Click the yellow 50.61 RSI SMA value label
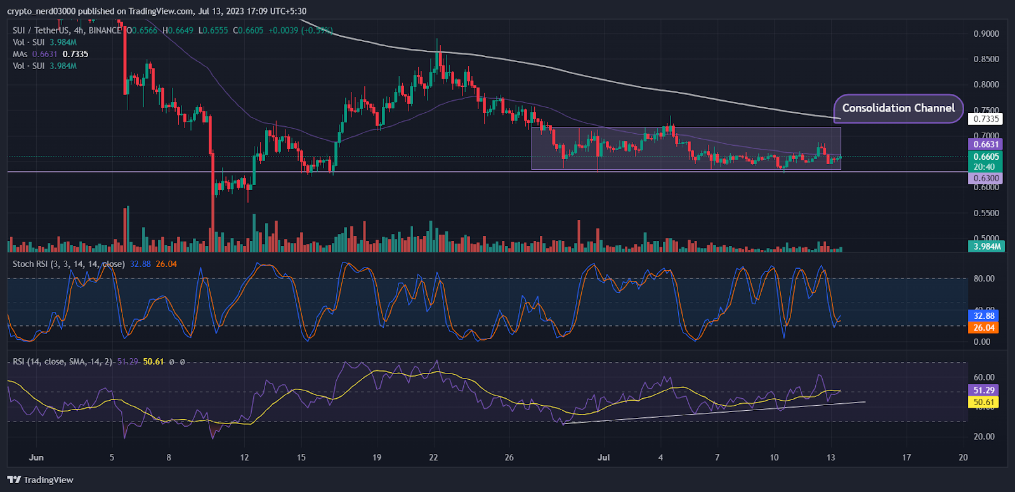The width and height of the screenshot is (1015, 492). (x=984, y=402)
